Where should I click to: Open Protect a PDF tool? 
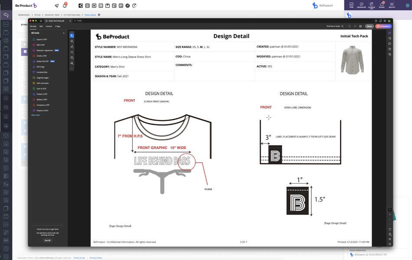[40, 94]
